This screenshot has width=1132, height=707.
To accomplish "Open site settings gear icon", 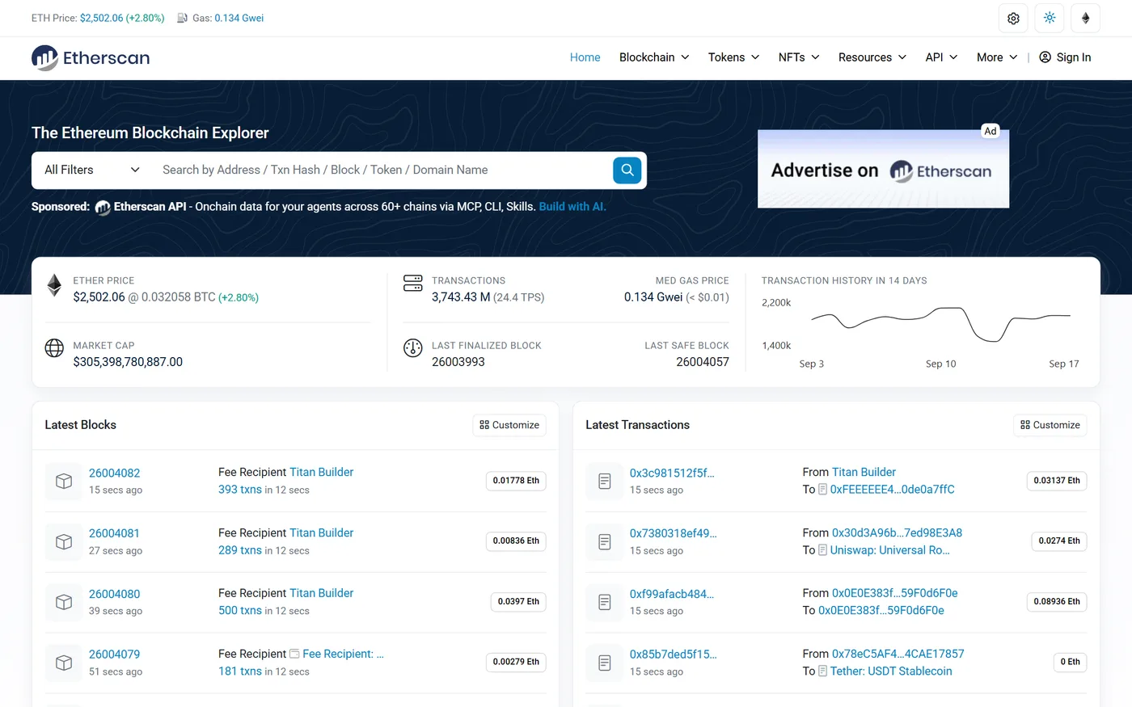I will pyautogui.click(x=1013, y=18).
